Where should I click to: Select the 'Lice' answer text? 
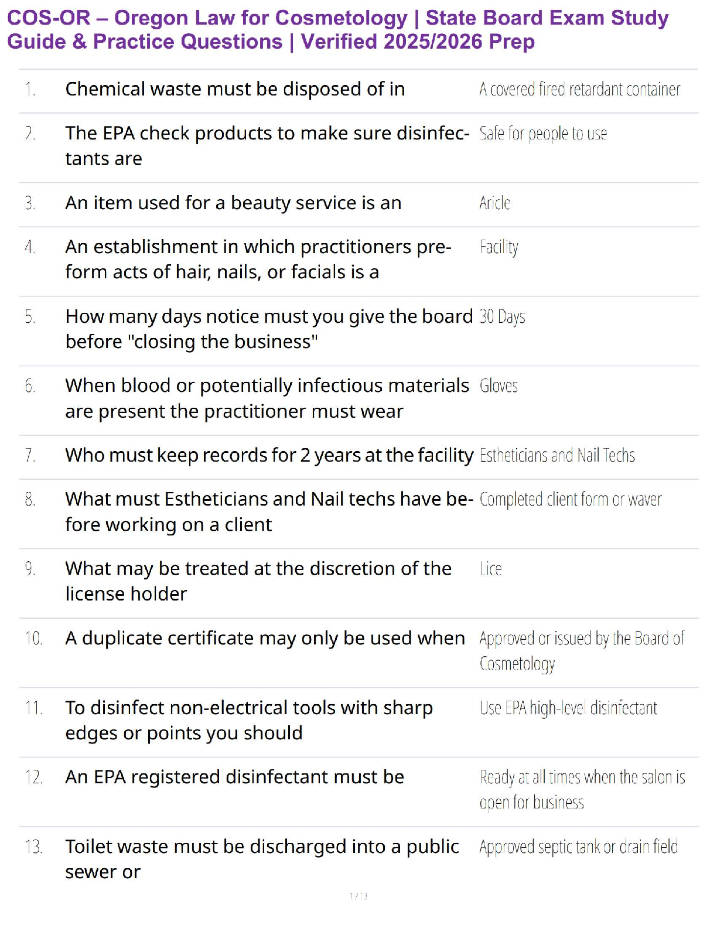(491, 569)
